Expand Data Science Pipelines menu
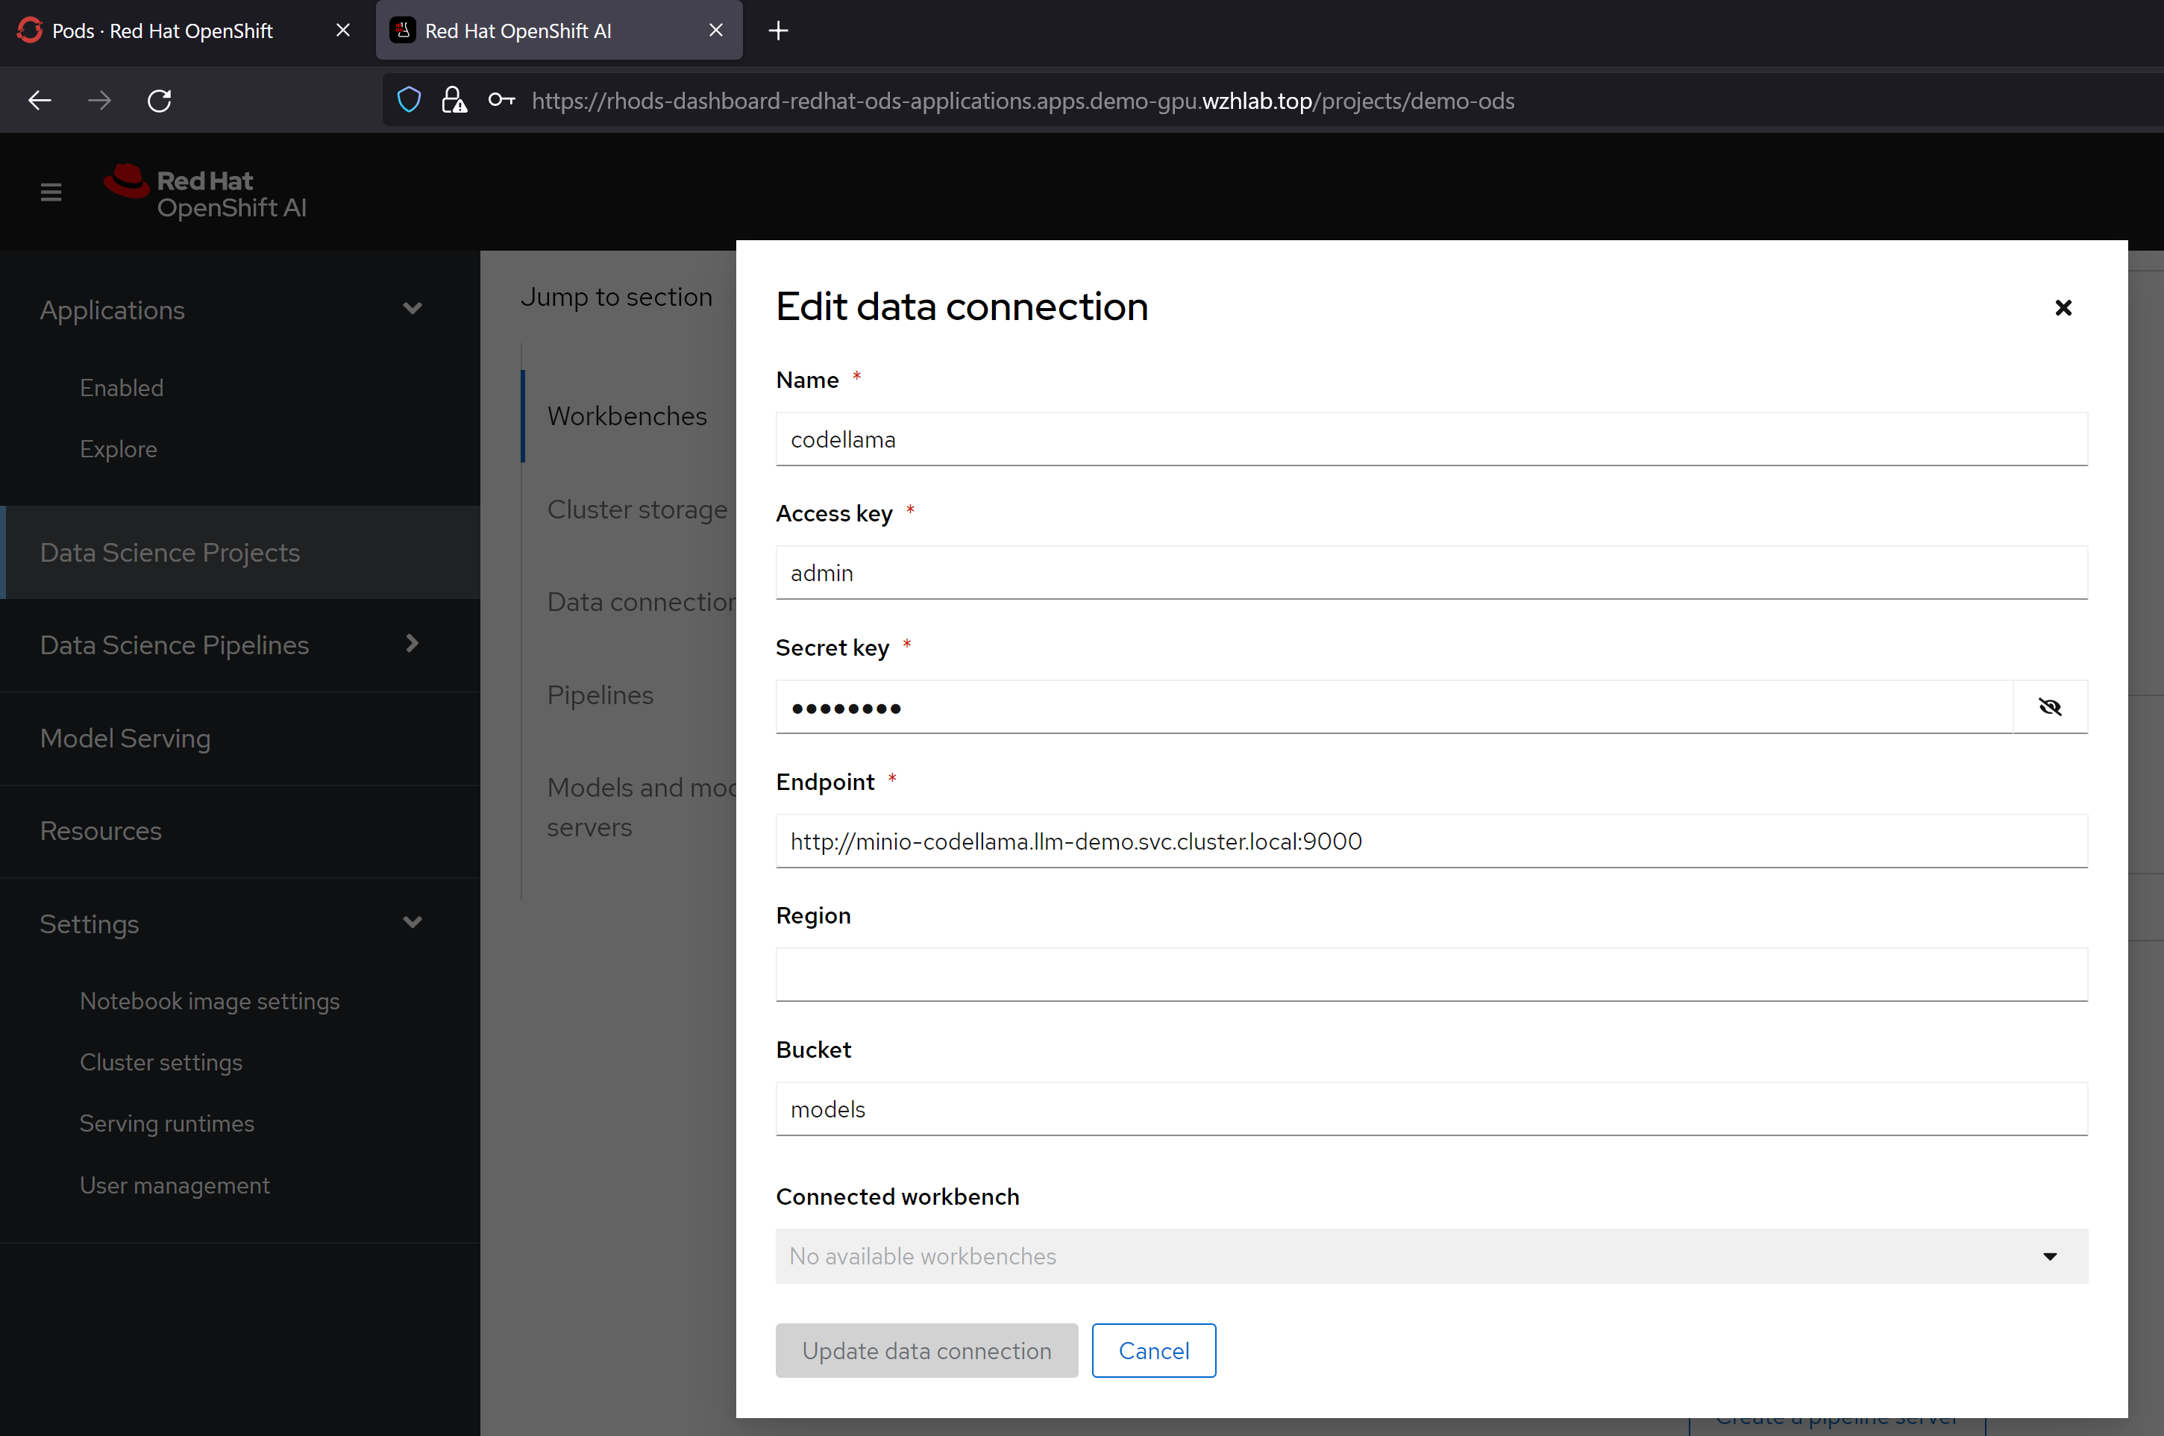This screenshot has width=2164, height=1436. (412, 645)
